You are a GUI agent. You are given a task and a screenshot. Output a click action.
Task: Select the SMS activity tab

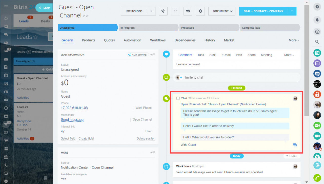pos(213,55)
